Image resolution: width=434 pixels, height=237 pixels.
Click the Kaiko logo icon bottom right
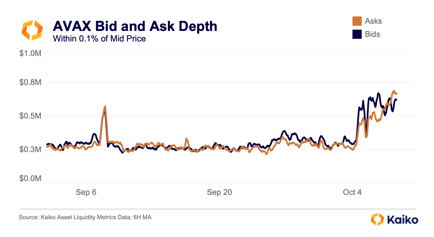377,219
